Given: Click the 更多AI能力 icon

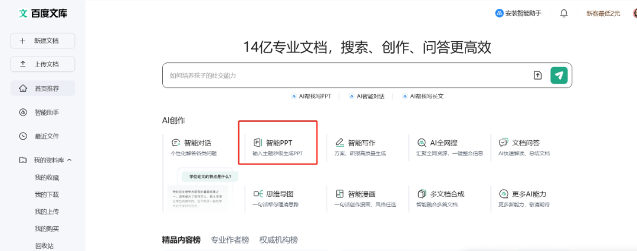Looking at the screenshot, I should click(x=504, y=194).
